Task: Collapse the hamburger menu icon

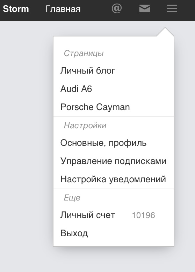Action: 172,9
